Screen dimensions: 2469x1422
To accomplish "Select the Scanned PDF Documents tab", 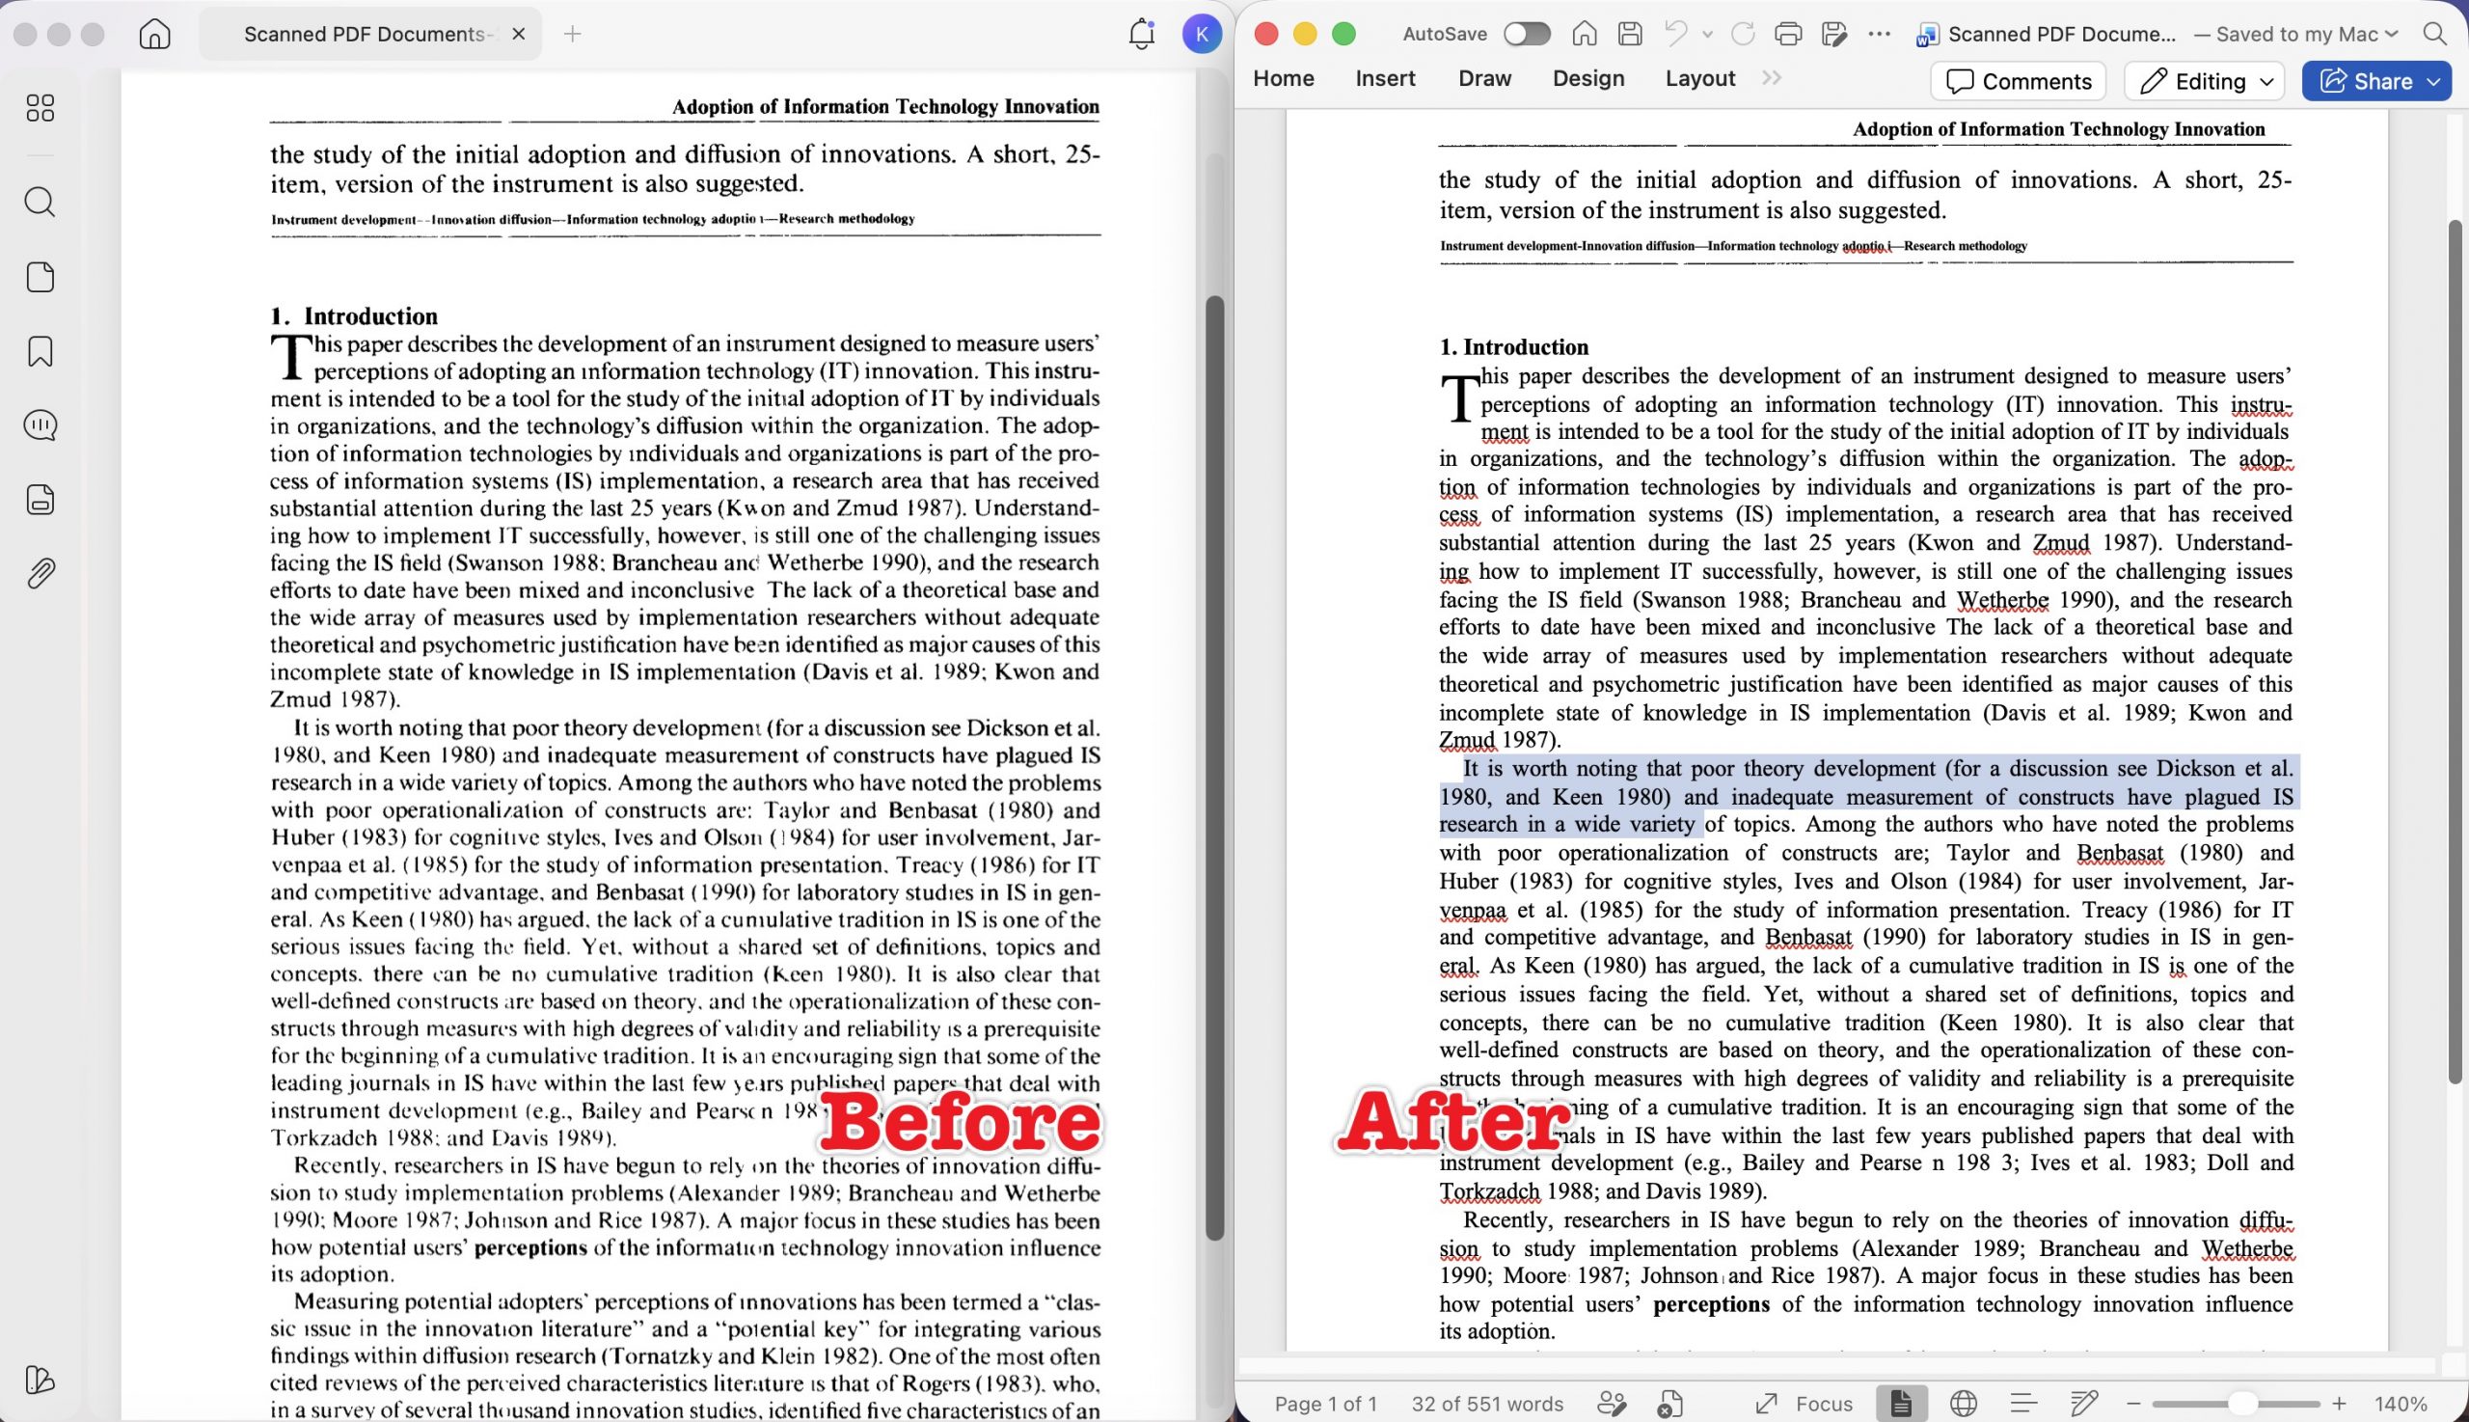I will click(x=370, y=34).
